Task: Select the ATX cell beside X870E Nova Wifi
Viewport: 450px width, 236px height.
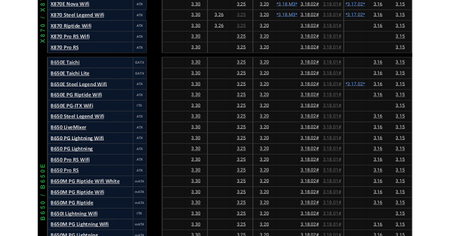Action: 139,4
